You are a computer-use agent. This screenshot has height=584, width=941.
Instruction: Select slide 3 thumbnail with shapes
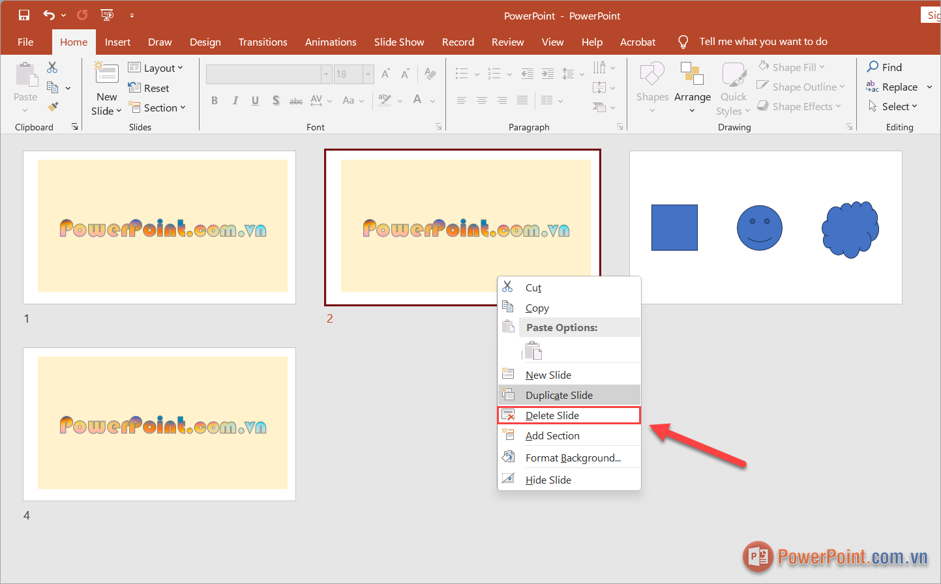point(766,227)
